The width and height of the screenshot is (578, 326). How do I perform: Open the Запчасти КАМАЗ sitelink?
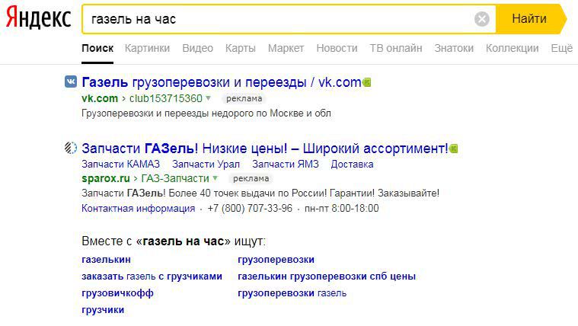point(120,164)
